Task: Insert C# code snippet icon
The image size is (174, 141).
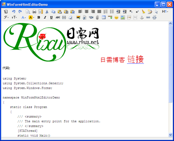Action: click(129, 17)
